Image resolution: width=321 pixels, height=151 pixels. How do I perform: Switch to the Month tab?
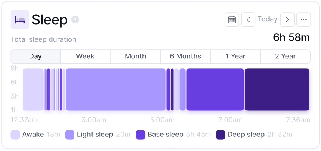136,57
